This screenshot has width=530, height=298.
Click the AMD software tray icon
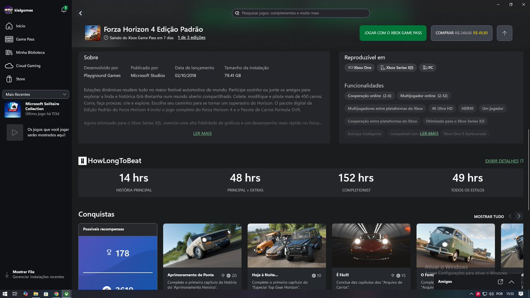(x=478, y=294)
